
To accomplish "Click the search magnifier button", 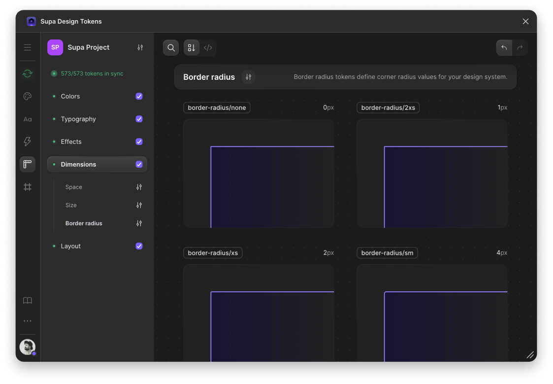I will (x=171, y=48).
